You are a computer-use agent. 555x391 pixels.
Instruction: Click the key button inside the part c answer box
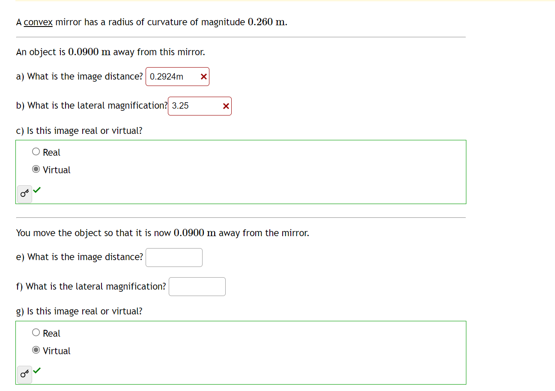(24, 194)
